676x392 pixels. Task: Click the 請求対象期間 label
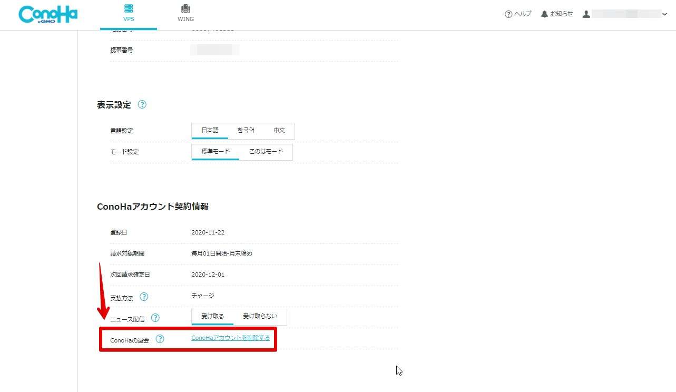click(128, 253)
